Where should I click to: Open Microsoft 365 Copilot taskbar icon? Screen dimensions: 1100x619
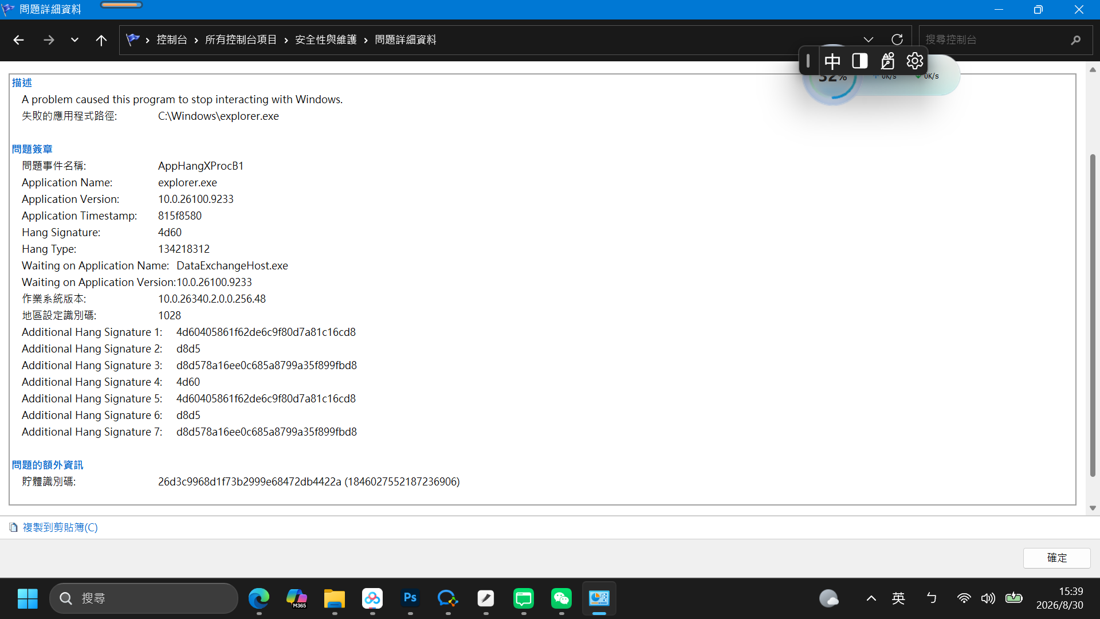(x=296, y=598)
